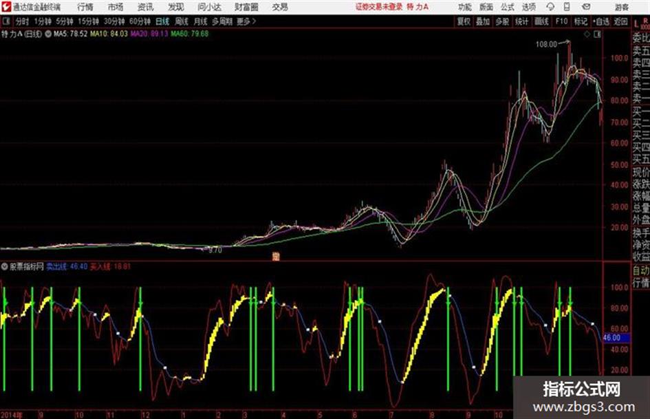Open the 市场 menu
650x419 pixels.
click(x=116, y=7)
